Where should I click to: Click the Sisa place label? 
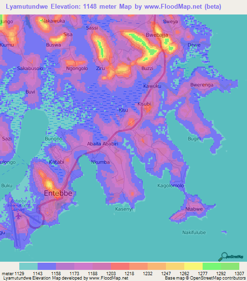click(68, 34)
